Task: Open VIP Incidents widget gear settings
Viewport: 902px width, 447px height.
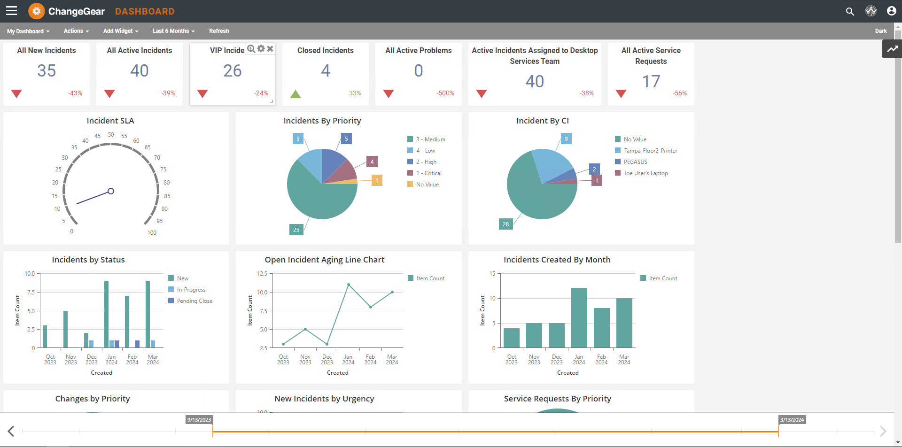Action: (x=261, y=49)
